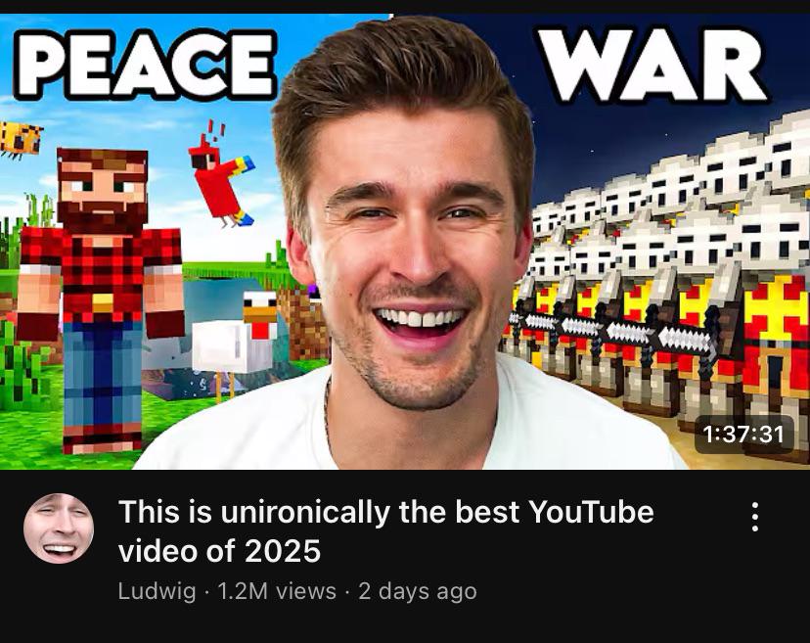The height and width of the screenshot is (643, 810).
Task: Click the round channel avatar icon
Action: coord(59,528)
